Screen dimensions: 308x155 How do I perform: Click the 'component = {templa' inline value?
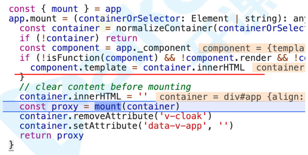point(253,48)
